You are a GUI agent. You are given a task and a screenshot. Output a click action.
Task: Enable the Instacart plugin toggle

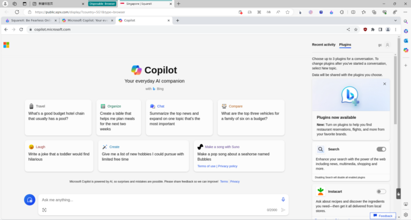tap(381, 191)
